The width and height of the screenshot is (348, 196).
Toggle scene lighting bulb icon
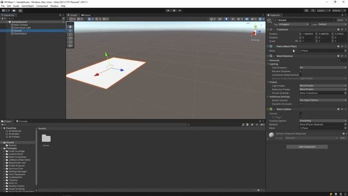tap(226, 19)
